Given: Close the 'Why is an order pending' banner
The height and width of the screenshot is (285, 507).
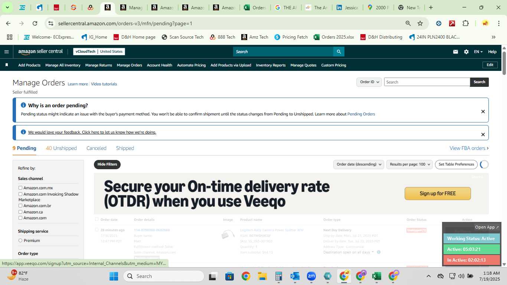Looking at the screenshot, I should [483, 111].
